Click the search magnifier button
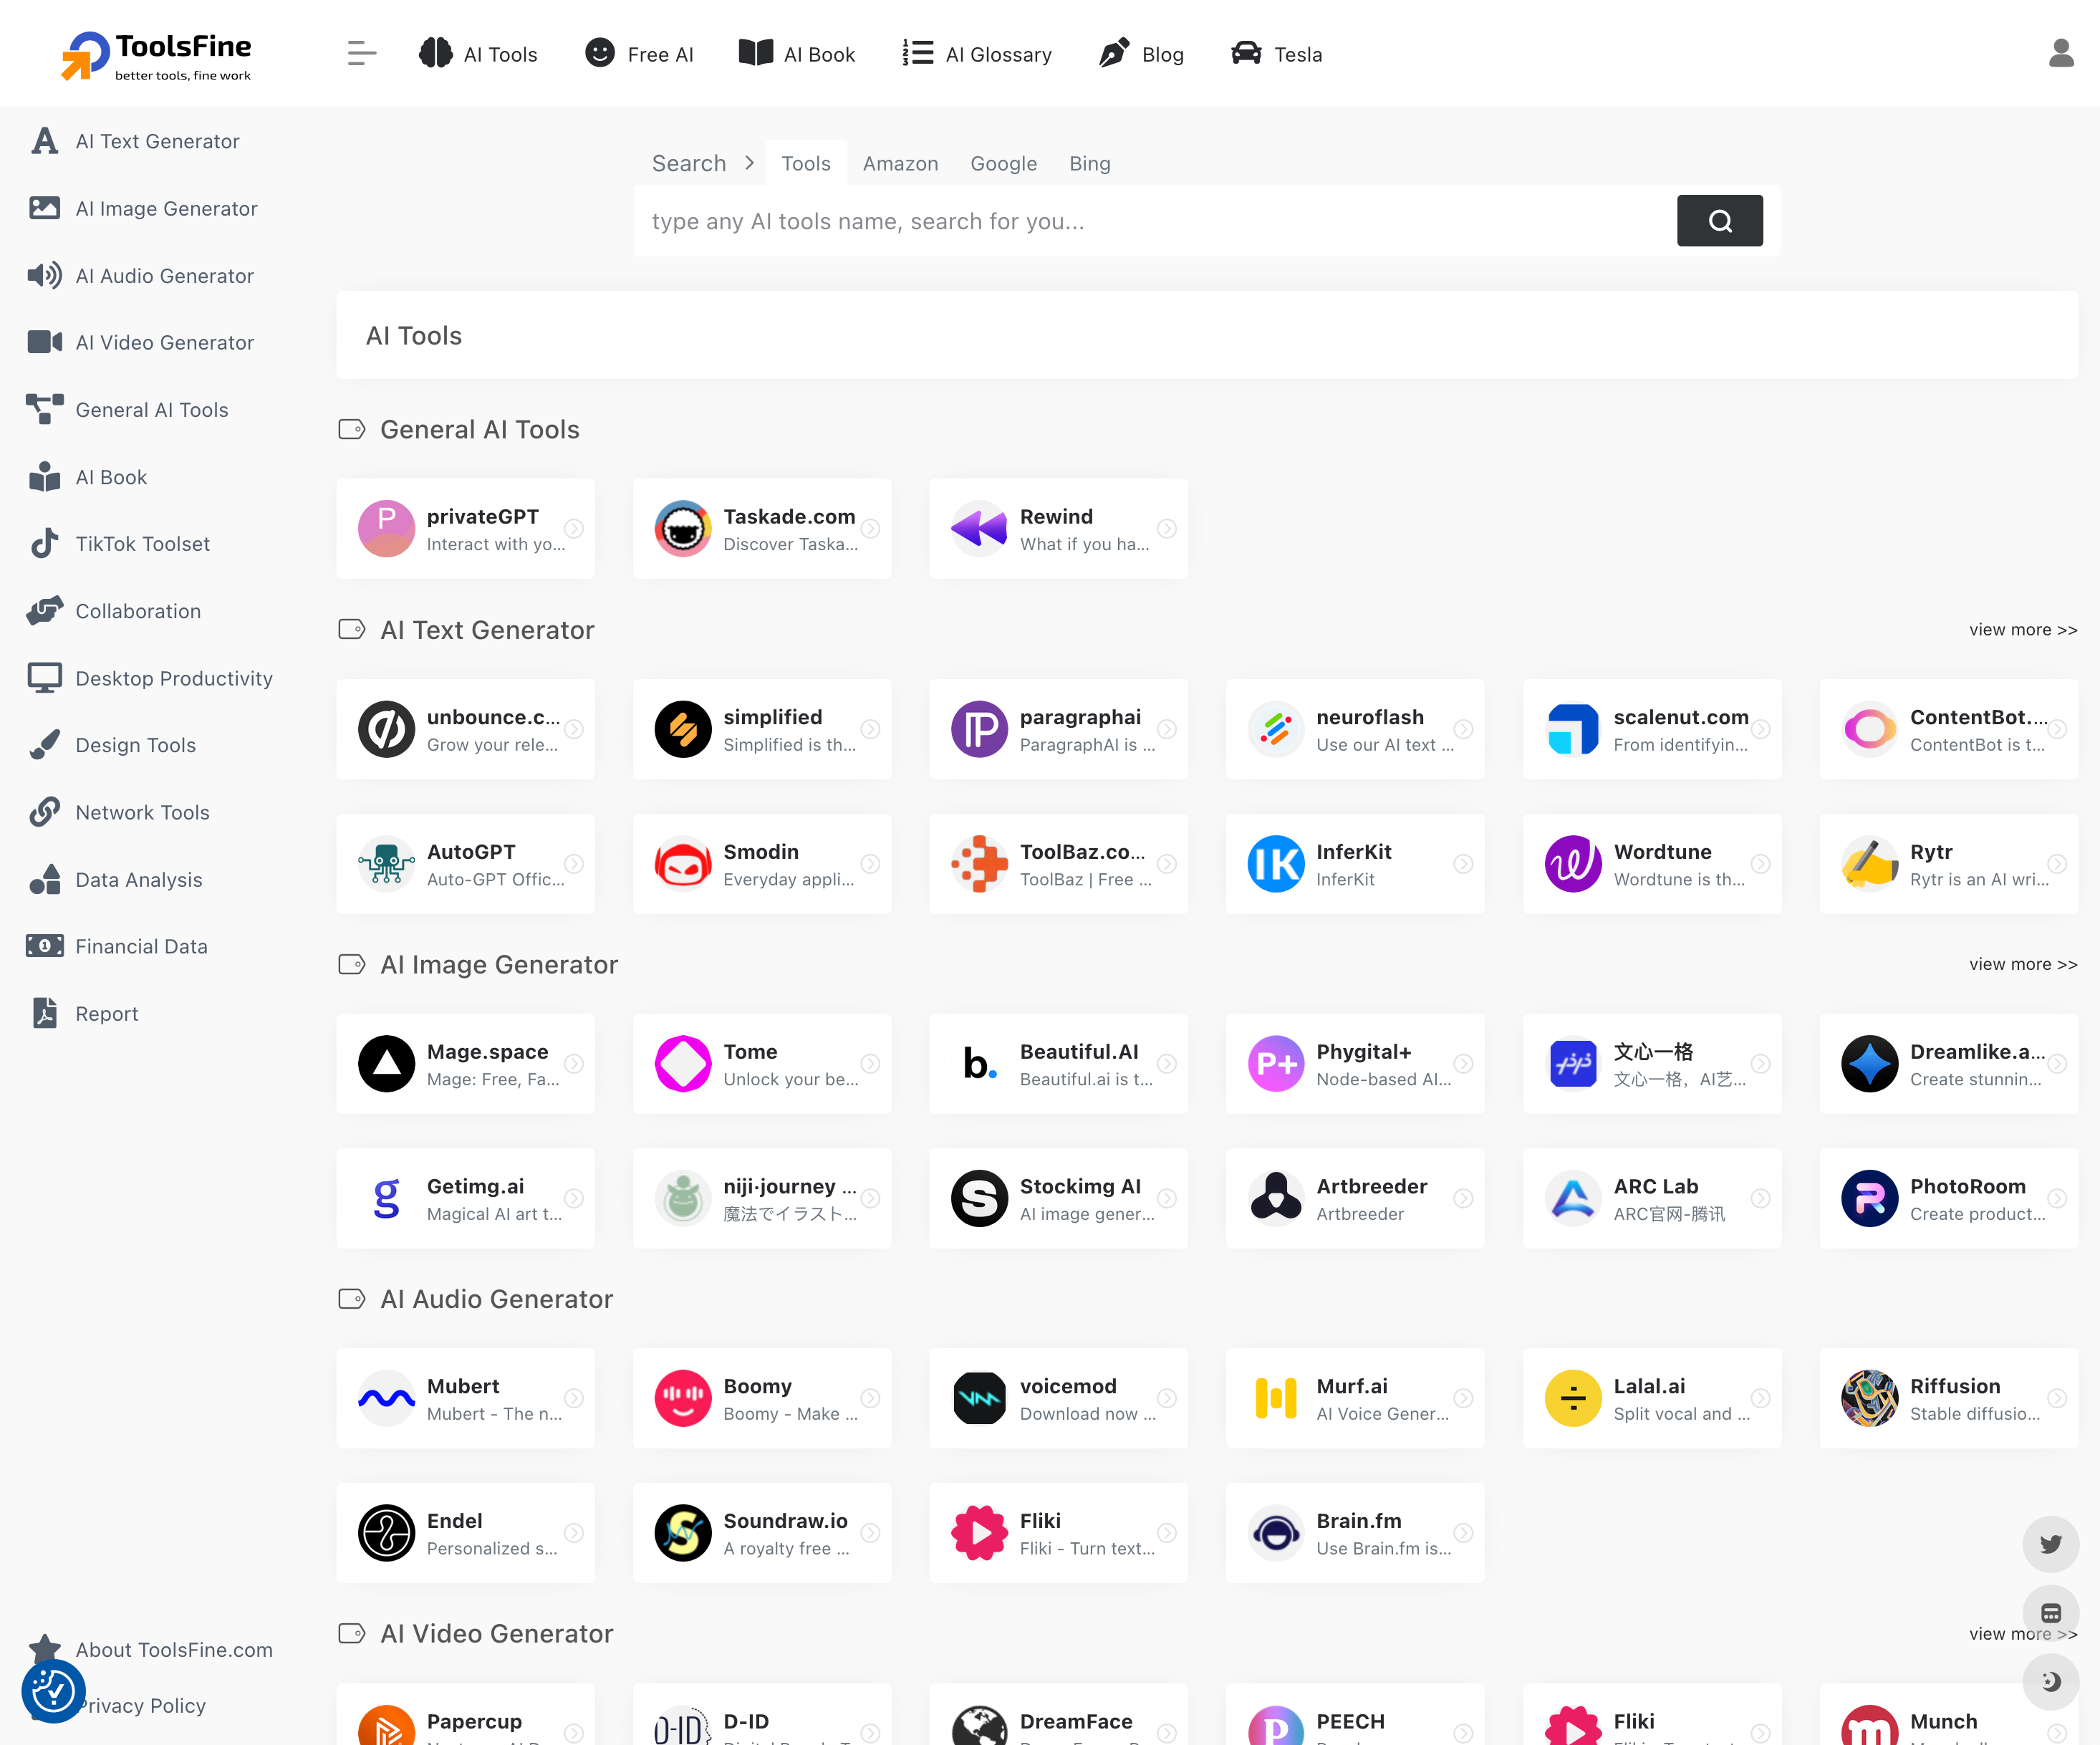 (1719, 221)
